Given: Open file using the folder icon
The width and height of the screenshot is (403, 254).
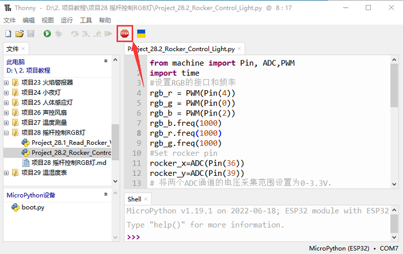Looking at the screenshot, I should [20, 34].
